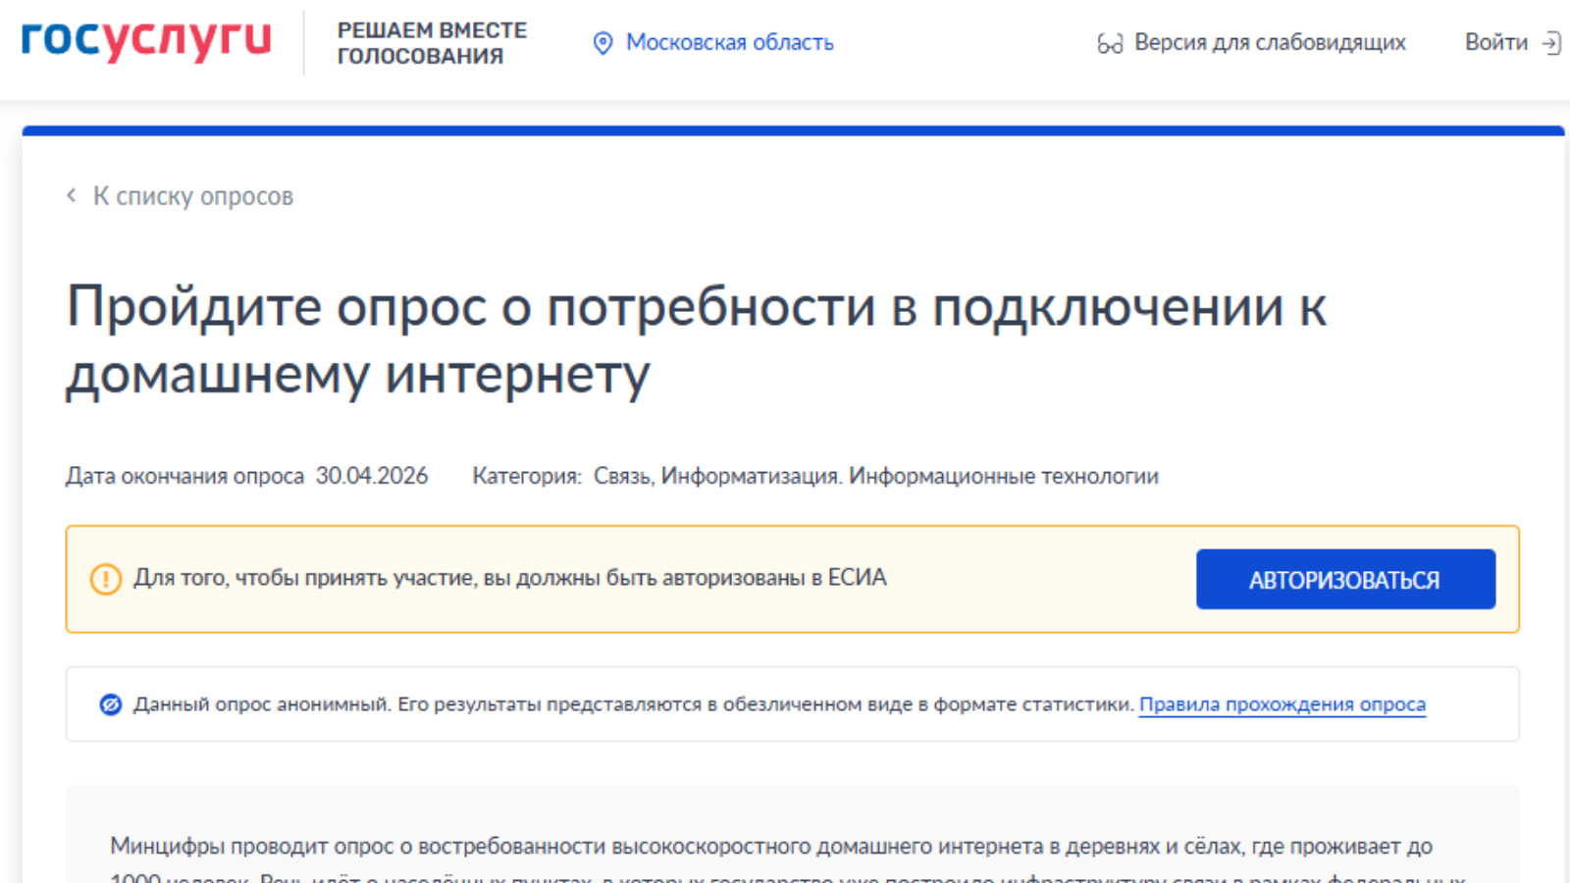Click the back chevron before К списку опросов
This screenshot has height=883, width=1570.
point(72,195)
